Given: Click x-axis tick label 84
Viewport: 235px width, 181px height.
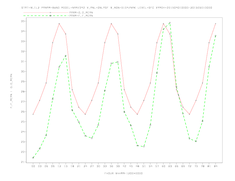Looking at the screenshot, I should (215, 166).
